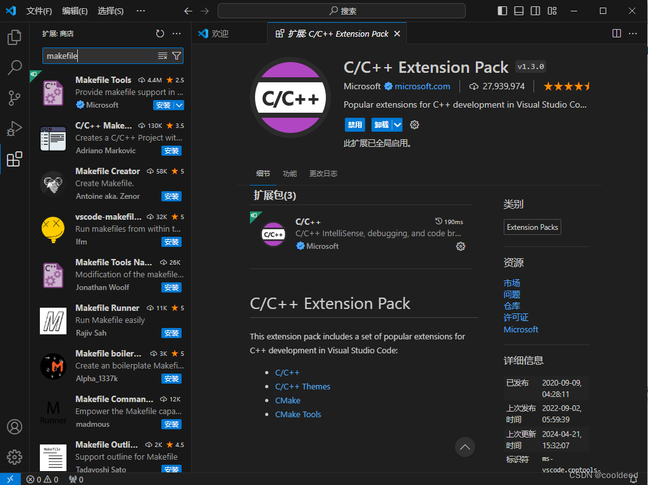This screenshot has width=648, height=485.
Task: Click the 卸载 uninstall button
Action: click(x=382, y=125)
